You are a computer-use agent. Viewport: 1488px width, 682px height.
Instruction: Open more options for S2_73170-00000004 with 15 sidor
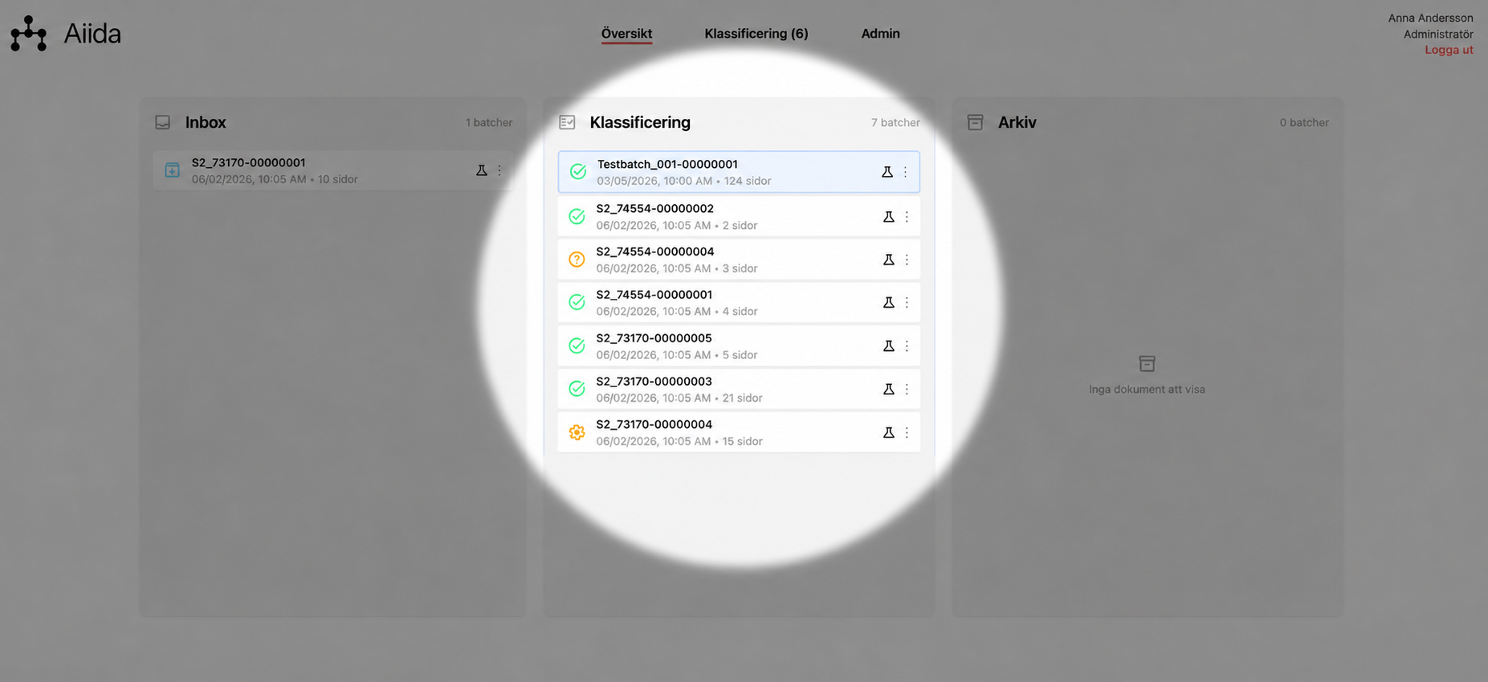907,432
